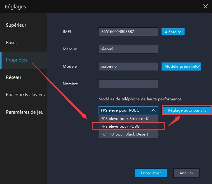212x184 pixels.
Task: Click the Modèle field label
Action: tap(70, 67)
